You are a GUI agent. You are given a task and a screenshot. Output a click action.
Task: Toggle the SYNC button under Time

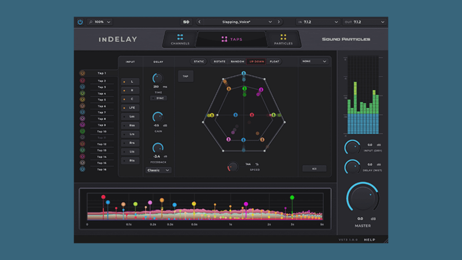click(x=158, y=98)
